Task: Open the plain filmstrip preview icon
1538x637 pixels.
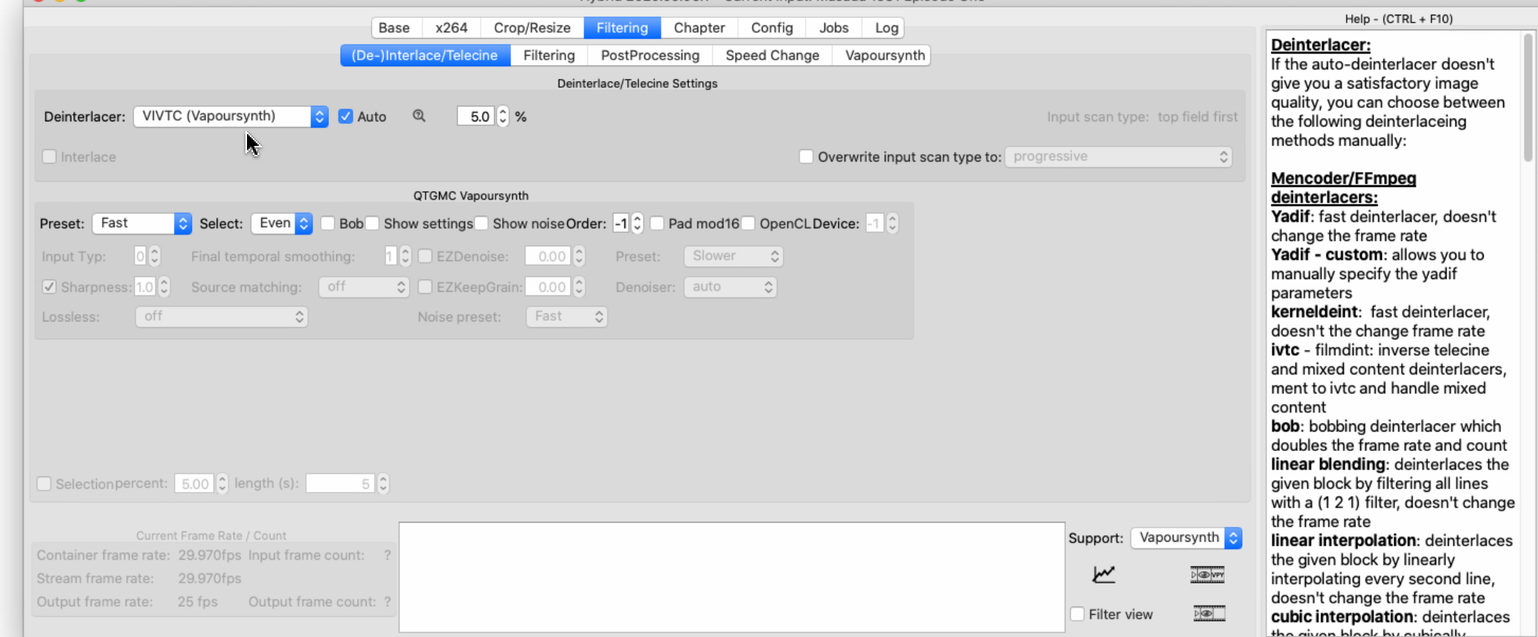Action: (1208, 614)
